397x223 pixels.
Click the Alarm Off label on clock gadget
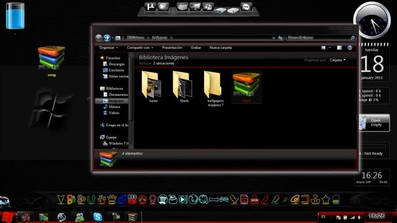pos(364,182)
